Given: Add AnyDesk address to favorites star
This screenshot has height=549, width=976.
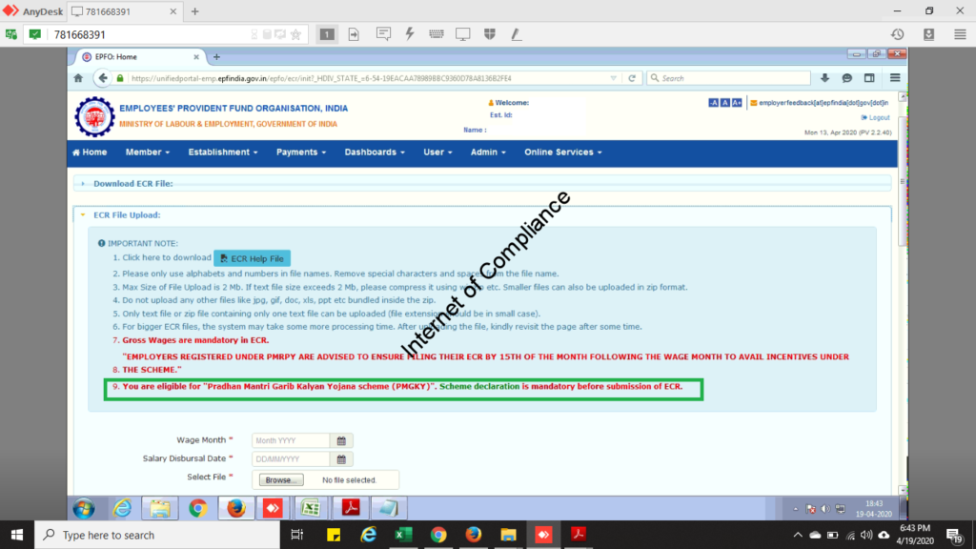Looking at the screenshot, I should tap(296, 34).
